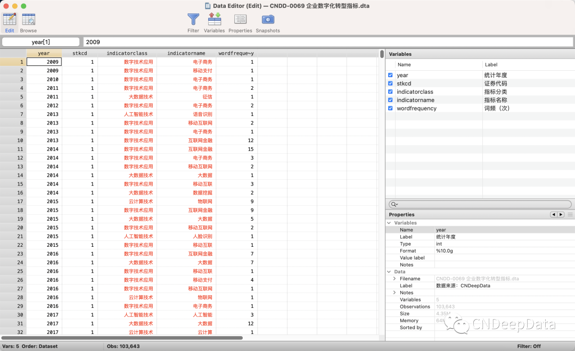The image size is (575, 351).
Task: Select the stkcd variable name in Variables list
Action: coord(404,83)
